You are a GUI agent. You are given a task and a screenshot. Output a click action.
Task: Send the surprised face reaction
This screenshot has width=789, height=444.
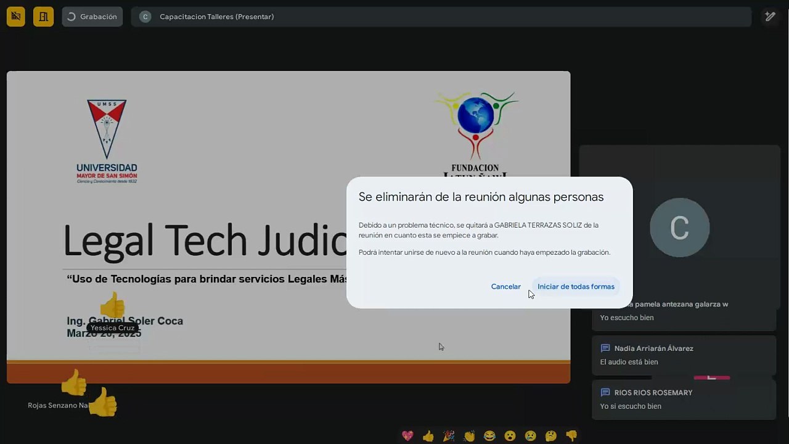[x=510, y=436]
